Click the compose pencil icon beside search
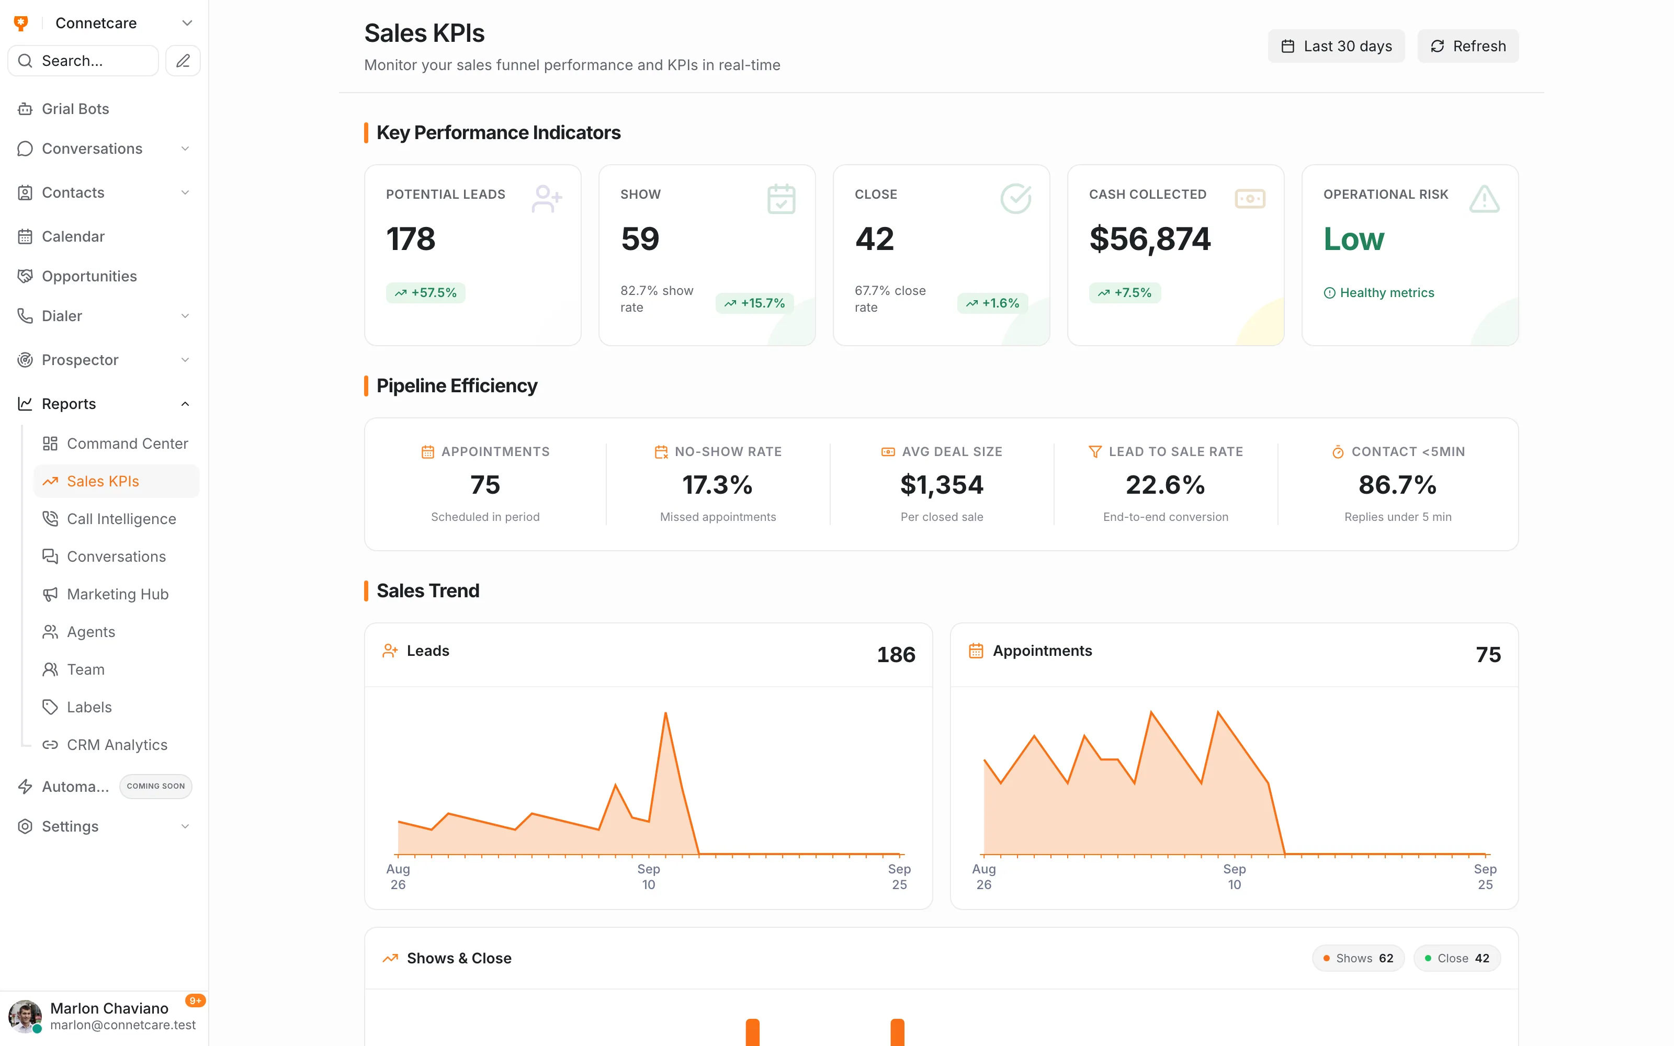Image resolution: width=1674 pixels, height=1046 pixels. [183, 61]
